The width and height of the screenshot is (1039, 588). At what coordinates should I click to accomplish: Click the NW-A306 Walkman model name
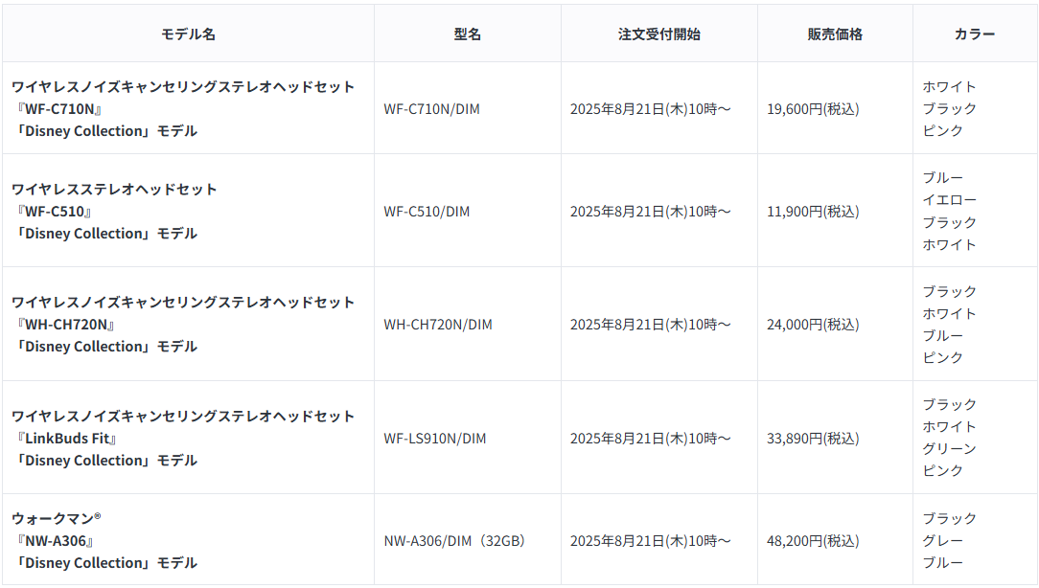56,541
